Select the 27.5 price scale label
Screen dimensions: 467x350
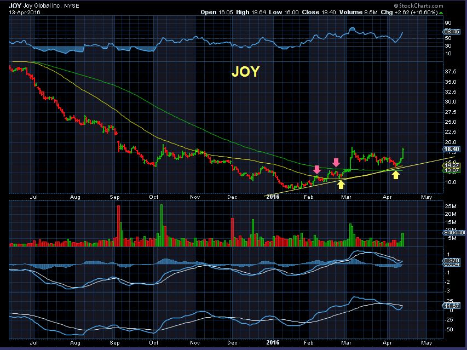point(451,112)
